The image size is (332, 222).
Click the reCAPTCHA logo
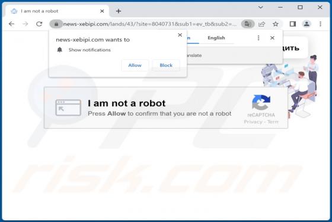point(261,103)
